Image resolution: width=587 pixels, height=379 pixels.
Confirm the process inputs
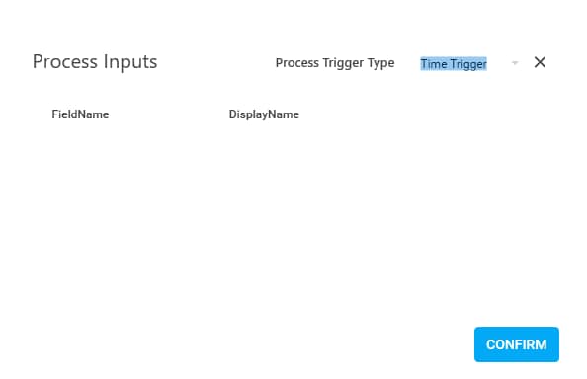point(516,344)
